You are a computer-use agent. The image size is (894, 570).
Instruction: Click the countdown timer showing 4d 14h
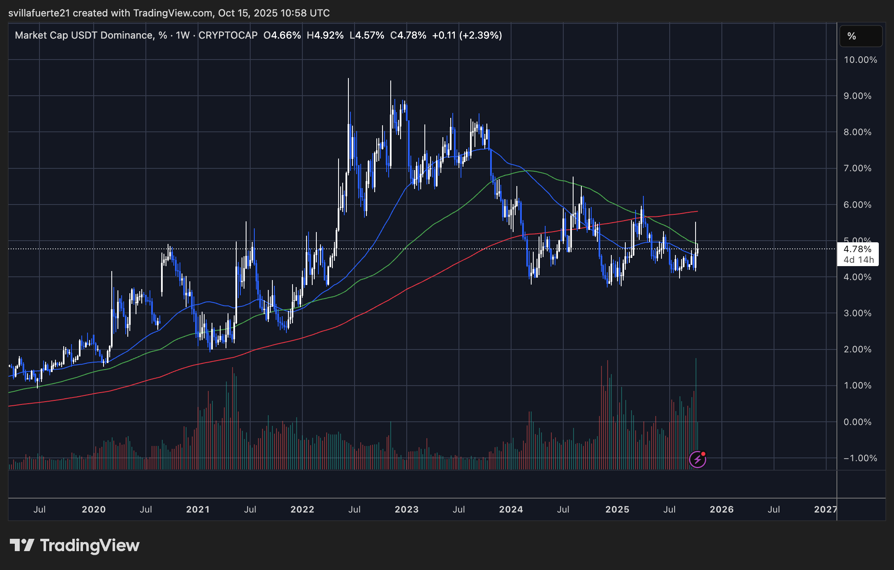click(858, 260)
